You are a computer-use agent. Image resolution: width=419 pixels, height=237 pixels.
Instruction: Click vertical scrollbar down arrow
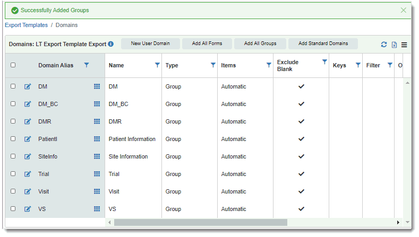pyautogui.click(x=407, y=222)
